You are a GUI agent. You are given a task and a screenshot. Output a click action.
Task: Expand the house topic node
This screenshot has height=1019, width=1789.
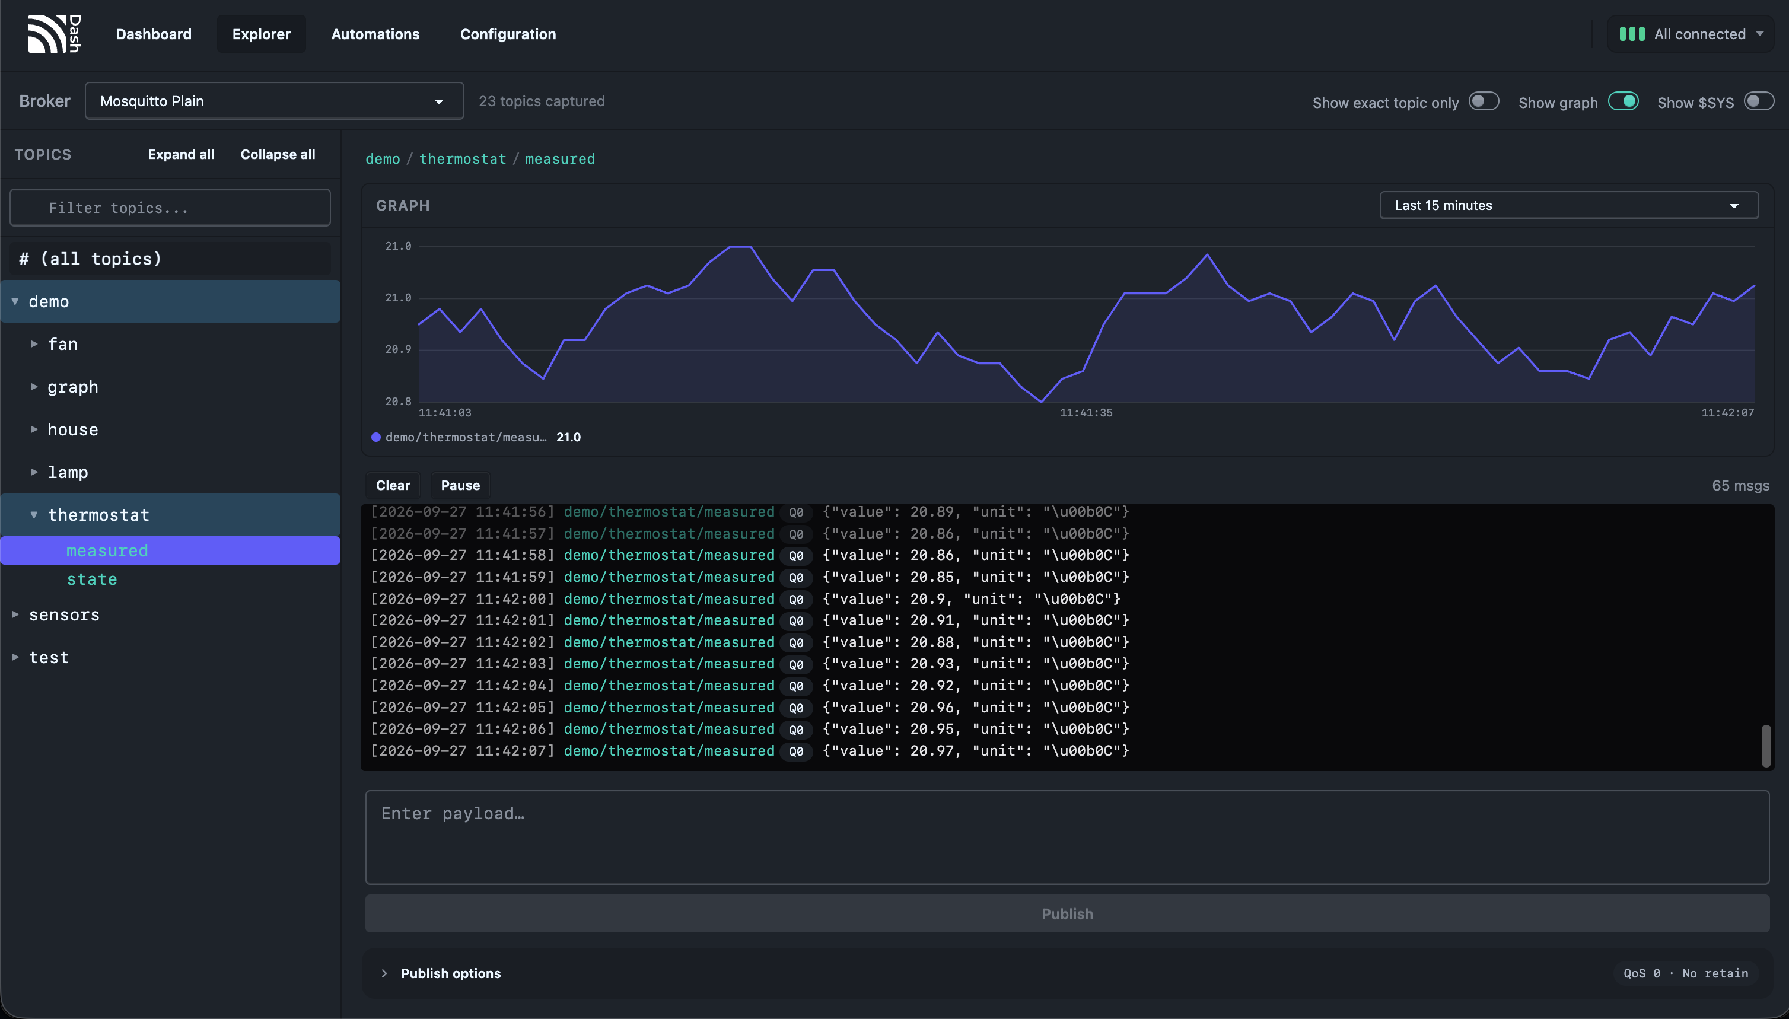(x=34, y=429)
